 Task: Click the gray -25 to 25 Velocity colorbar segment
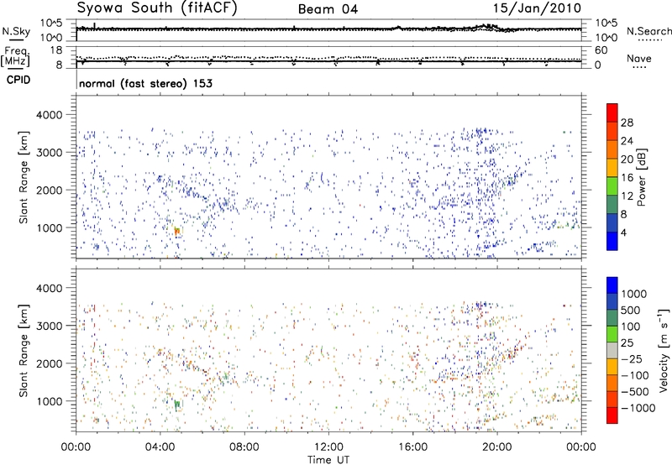(x=612, y=351)
